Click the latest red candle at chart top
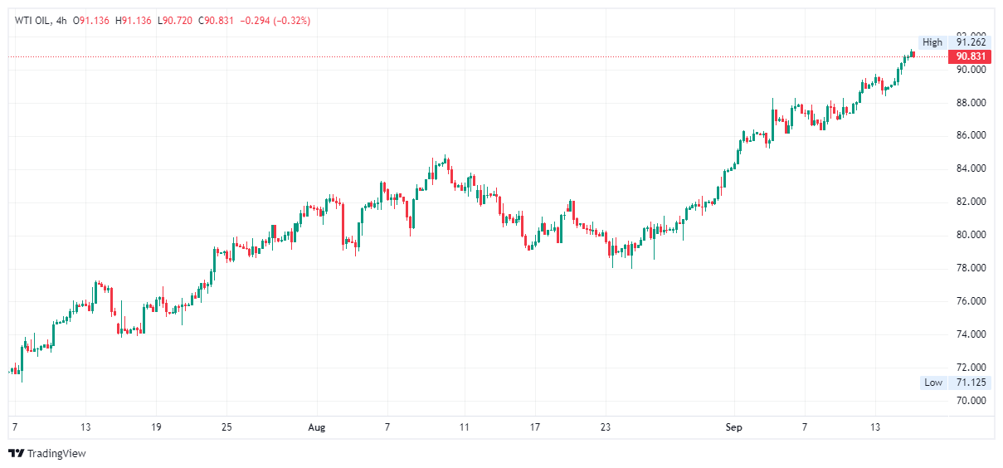 coord(913,55)
